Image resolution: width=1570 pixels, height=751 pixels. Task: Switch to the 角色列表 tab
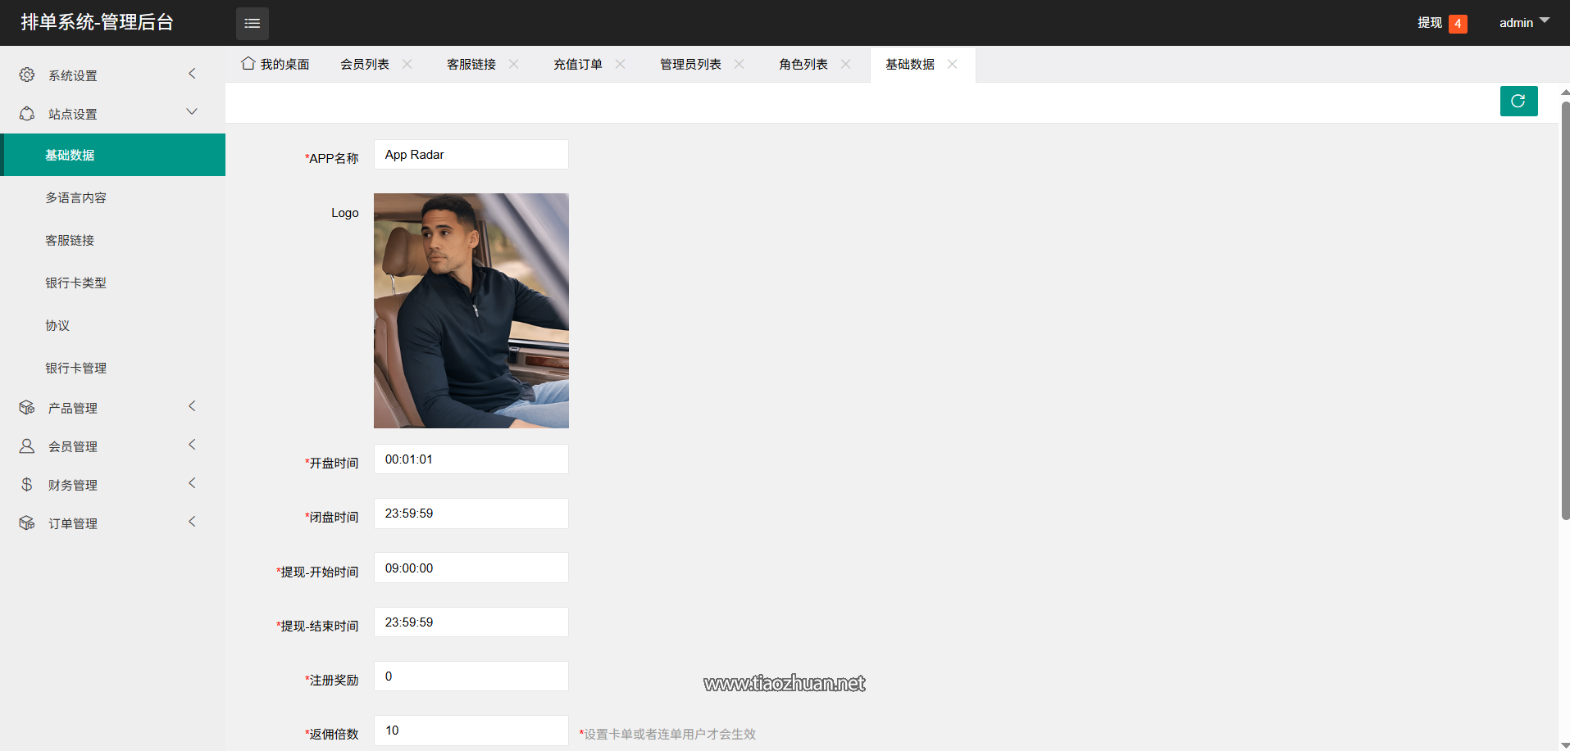click(802, 63)
